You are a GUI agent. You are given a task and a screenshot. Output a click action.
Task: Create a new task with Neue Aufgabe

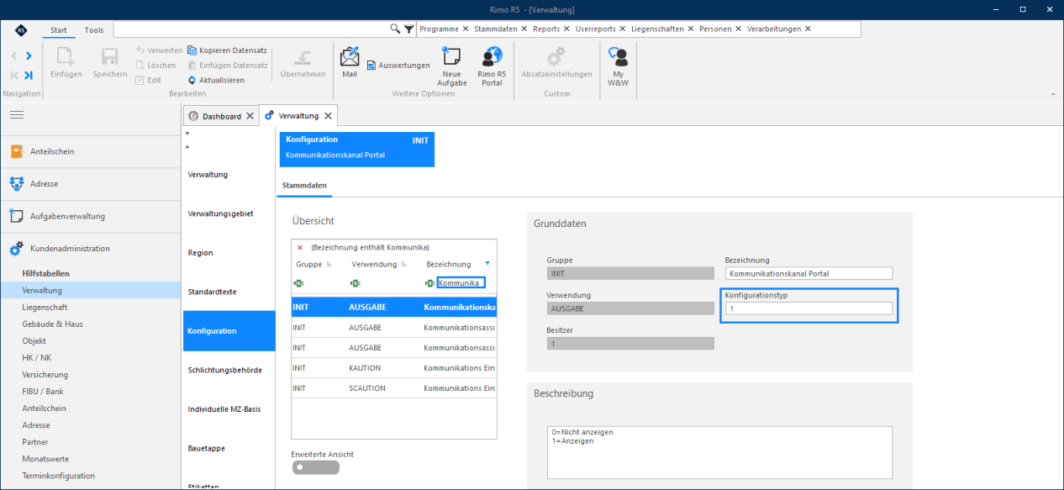pos(451,66)
